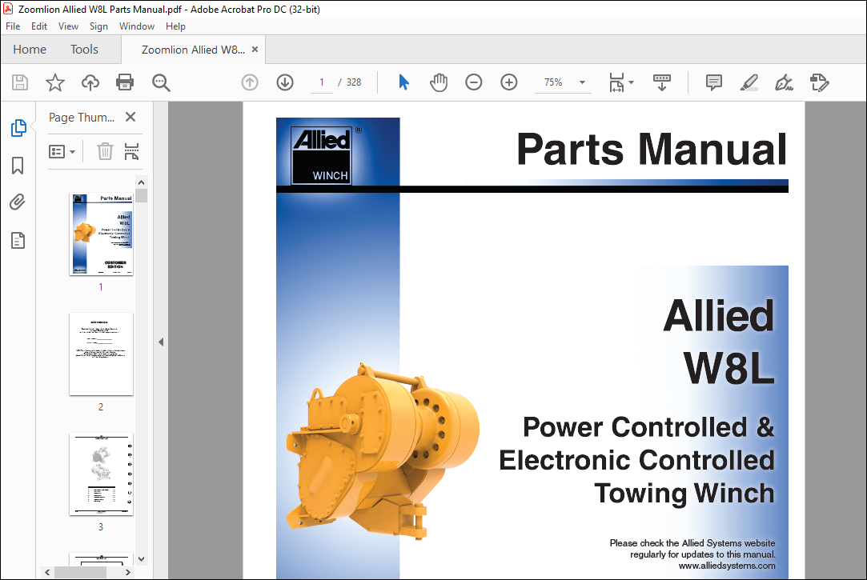Select the highlighter pen tool

coord(749,83)
